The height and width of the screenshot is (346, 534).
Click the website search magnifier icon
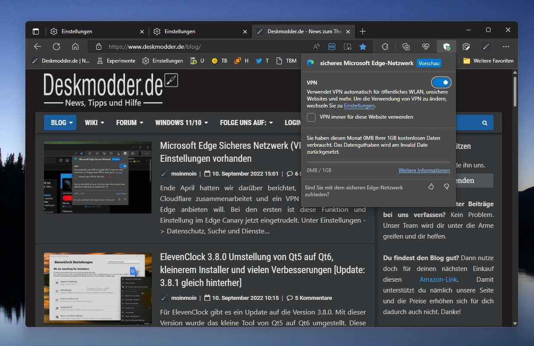[485, 123]
